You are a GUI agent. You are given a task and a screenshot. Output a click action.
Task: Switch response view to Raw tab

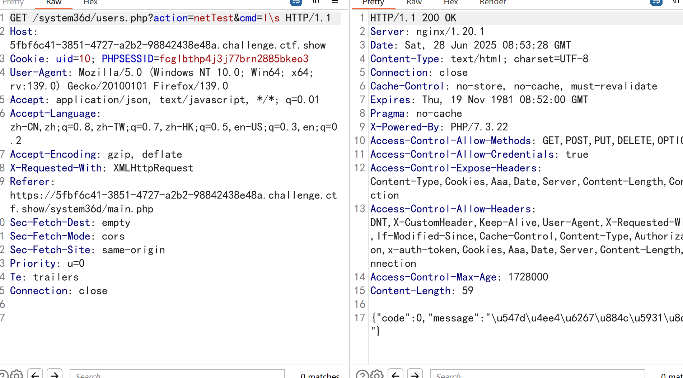click(x=414, y=3)
